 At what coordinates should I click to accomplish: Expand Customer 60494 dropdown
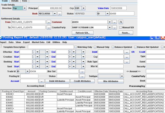tap(110, 22)
